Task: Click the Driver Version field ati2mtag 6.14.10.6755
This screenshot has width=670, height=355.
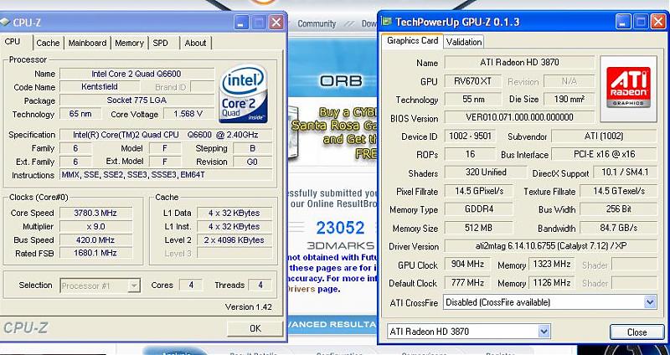Action: (x=550, y=245)
